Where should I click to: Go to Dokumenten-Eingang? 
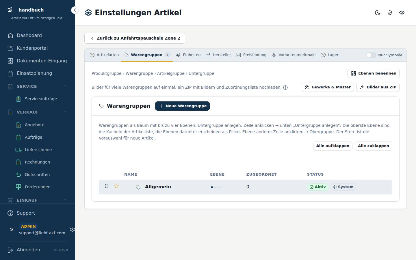pyautogui.click(x=38, y=61)
